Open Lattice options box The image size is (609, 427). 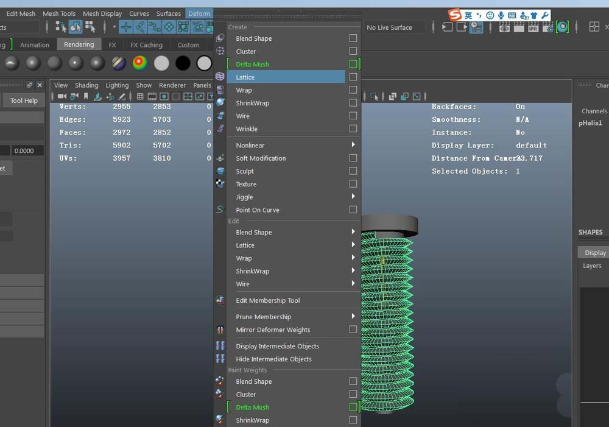353,77
